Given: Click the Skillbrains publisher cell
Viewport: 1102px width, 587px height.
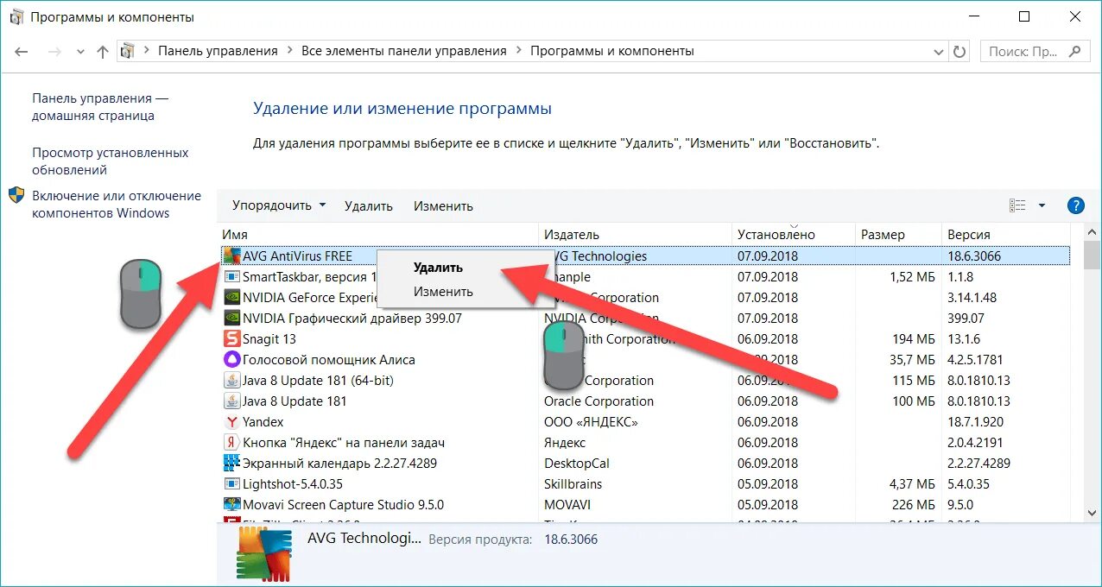Looking at the screenshot, I should click(573, 483).
